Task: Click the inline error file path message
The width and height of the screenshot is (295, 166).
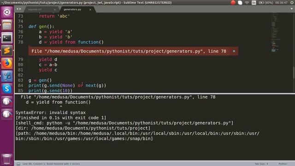Action: (x=129, y=51)
